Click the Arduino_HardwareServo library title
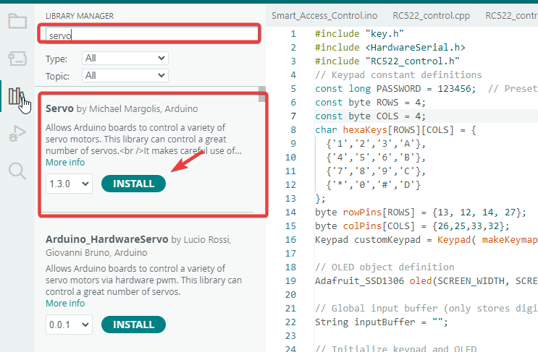Screen dimensions: 538x352 [x=107, y=239]
